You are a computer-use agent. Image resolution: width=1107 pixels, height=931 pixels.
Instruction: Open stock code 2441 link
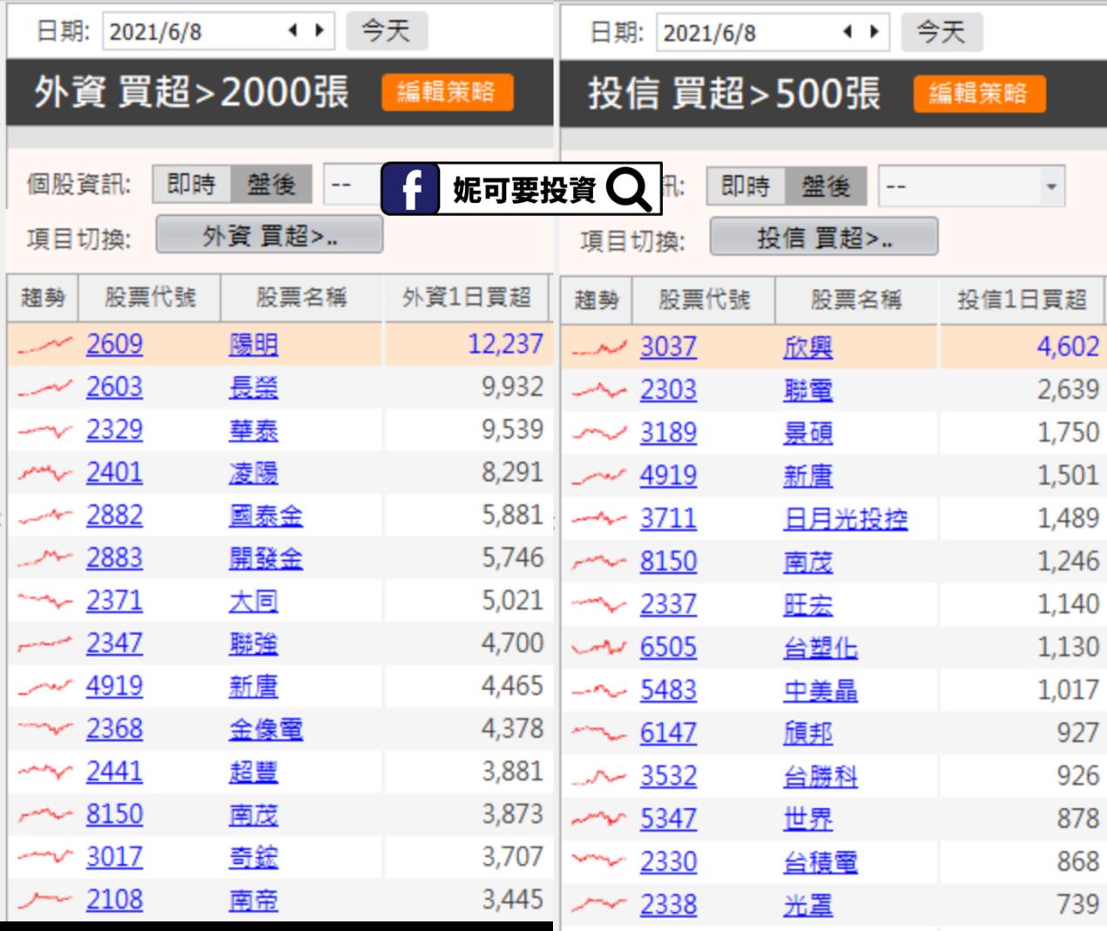point(114,771)
